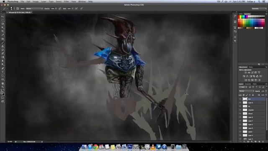
Task: Select the Horizontal Type tool
Action: [3, 72]
